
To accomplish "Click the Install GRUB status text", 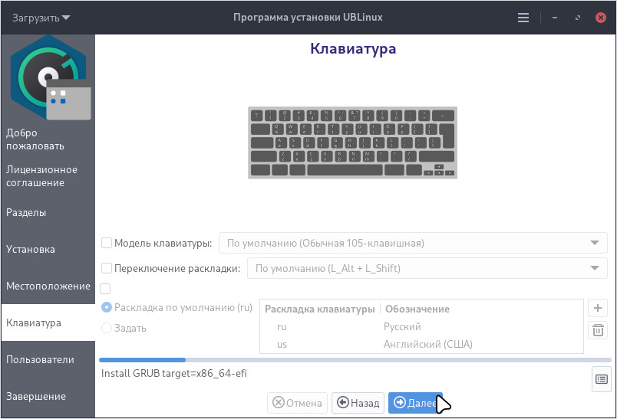I will (174, 374).
